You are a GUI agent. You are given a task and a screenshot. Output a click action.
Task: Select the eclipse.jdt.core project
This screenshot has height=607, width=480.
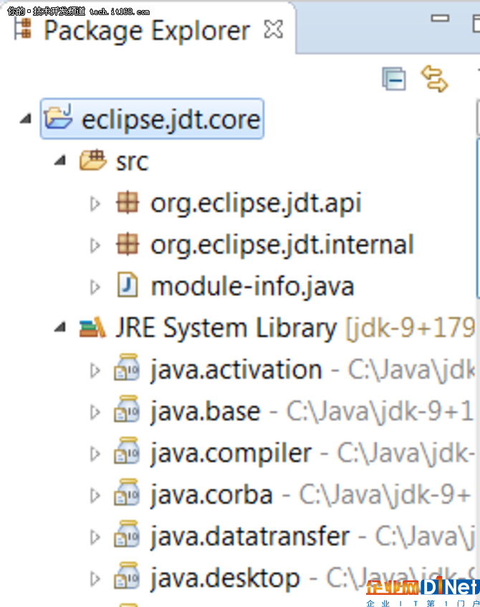[x=152, y=119]
